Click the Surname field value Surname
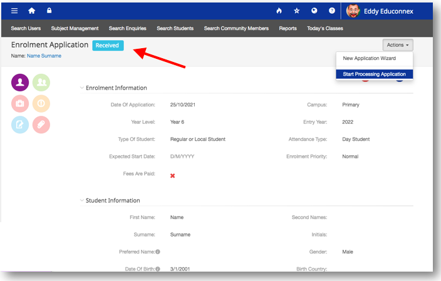Viewport: 441px width, 281px height. [180, 235]
